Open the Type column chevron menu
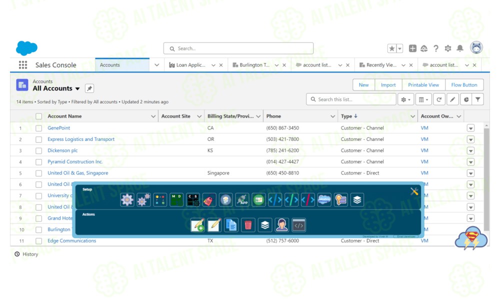The width and height of the screenshot is (500, 300). [x=412, y=116]
